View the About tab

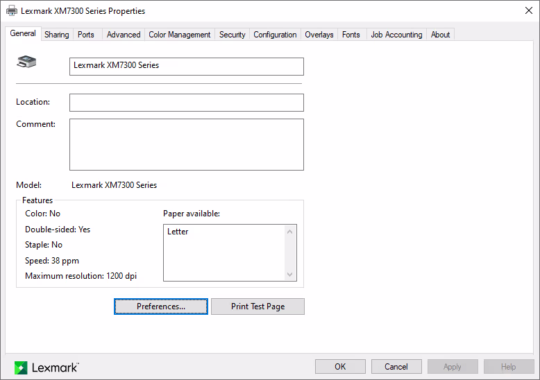click(441, 35)
